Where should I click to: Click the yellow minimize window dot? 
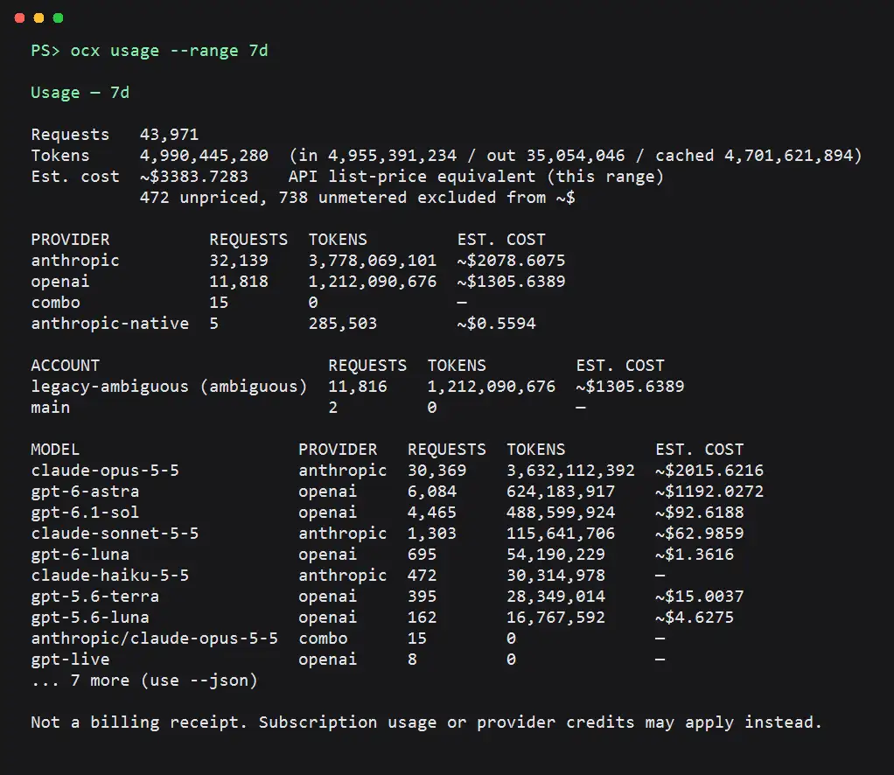[x=38, y=18]
